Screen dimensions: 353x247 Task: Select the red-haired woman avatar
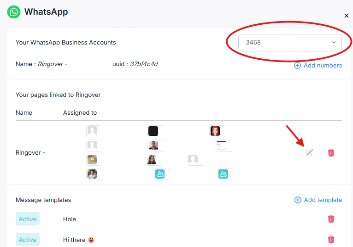coord(215,131)
